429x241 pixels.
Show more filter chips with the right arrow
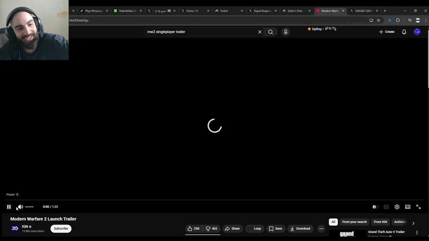[413, 223]
